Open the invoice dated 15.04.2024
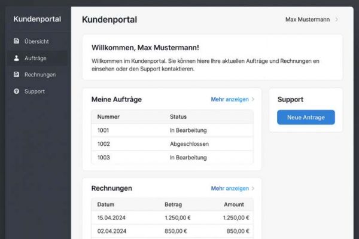This screenshot has height=239, width=359. pyautogui.click(x=172, y=218)
